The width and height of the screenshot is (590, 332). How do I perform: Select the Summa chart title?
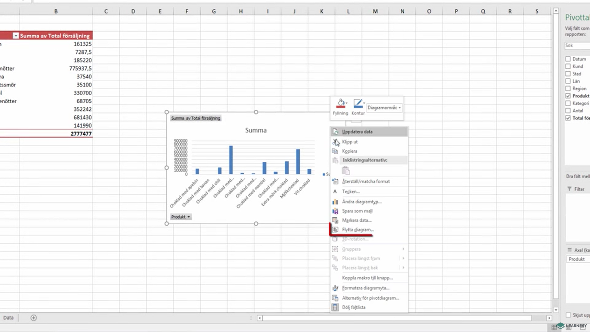[x=256, y=130]
